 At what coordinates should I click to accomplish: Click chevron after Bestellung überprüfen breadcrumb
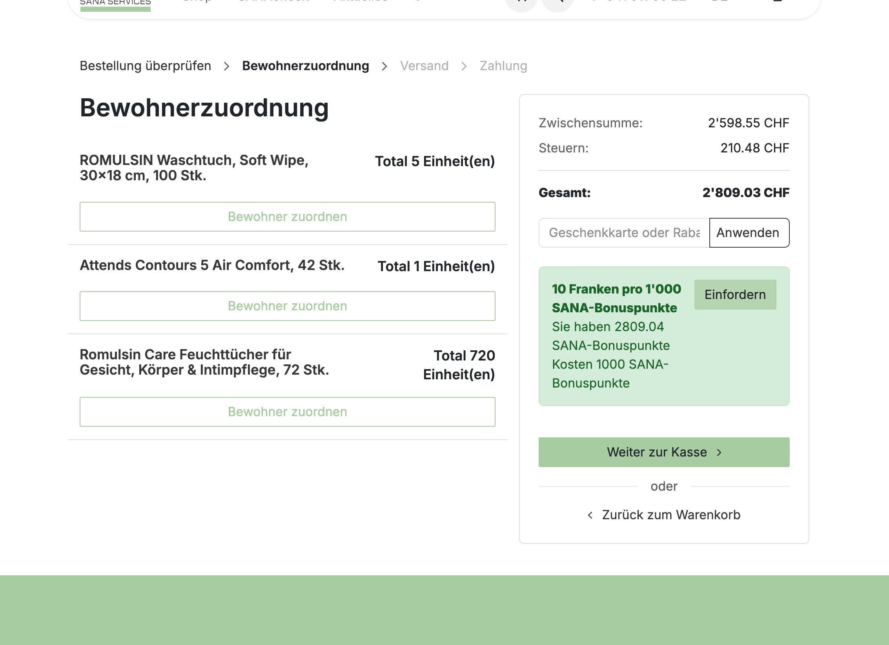226,66
